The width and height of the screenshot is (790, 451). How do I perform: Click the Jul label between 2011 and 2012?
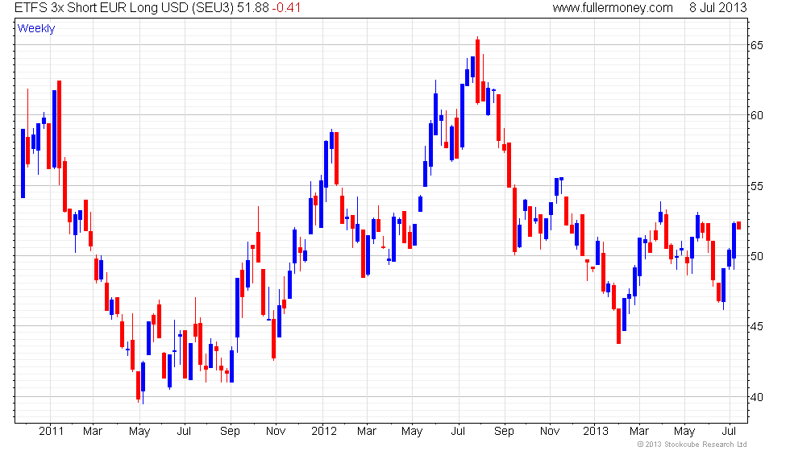184,432
